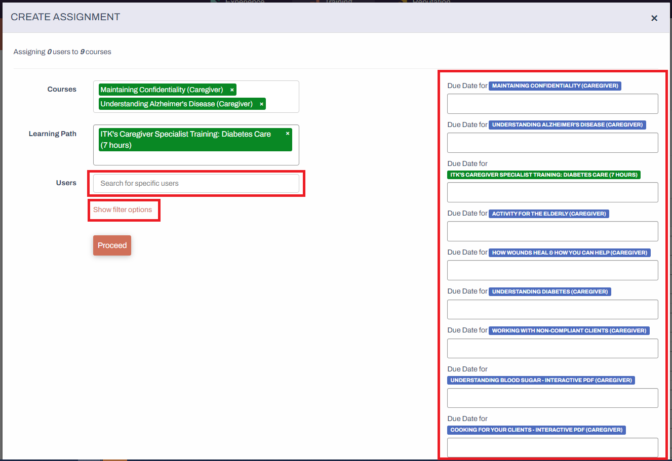The height and width of the screenshot is (461, 672).
Task: Set due date for Cooking for Your Clients PDF
Action: click(552, 447)
